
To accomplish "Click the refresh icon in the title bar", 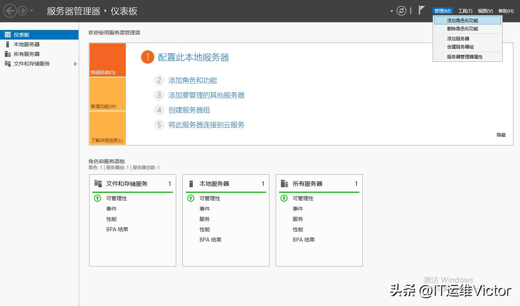I will click(401, 11).
